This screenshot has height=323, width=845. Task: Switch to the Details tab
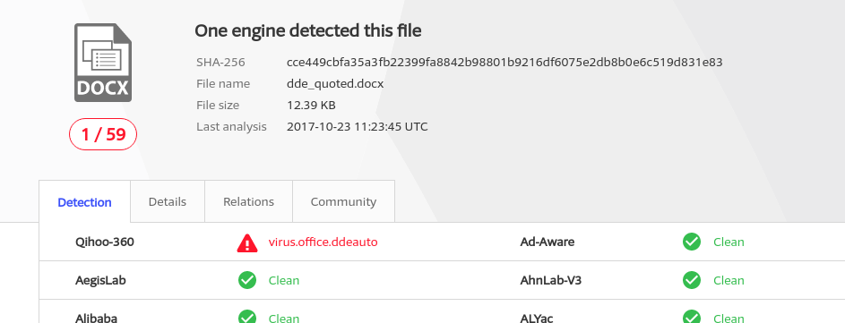pos(168,202)
